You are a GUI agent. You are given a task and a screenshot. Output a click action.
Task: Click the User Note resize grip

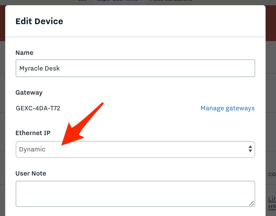pyautogui.click(x=252, y=204)
